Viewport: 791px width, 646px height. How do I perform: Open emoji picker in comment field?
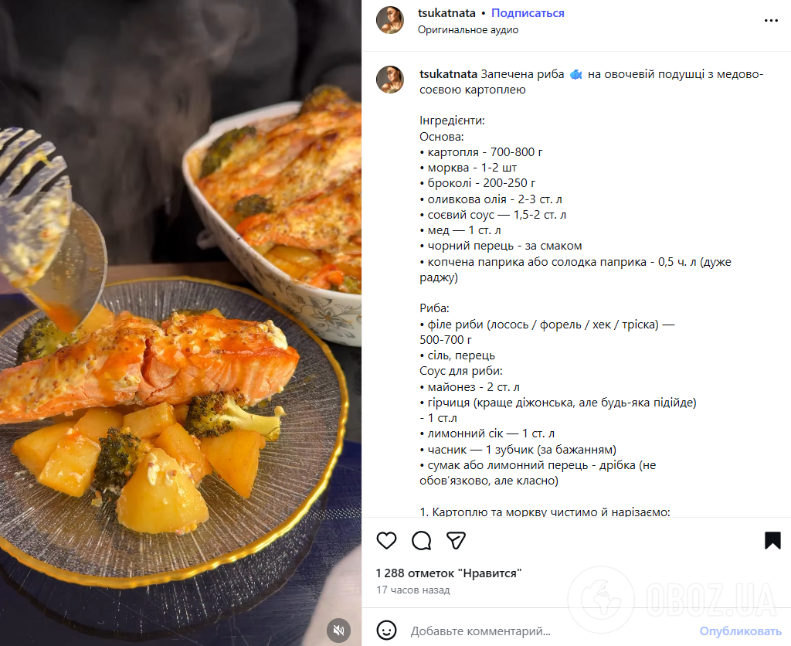(386, 631)
